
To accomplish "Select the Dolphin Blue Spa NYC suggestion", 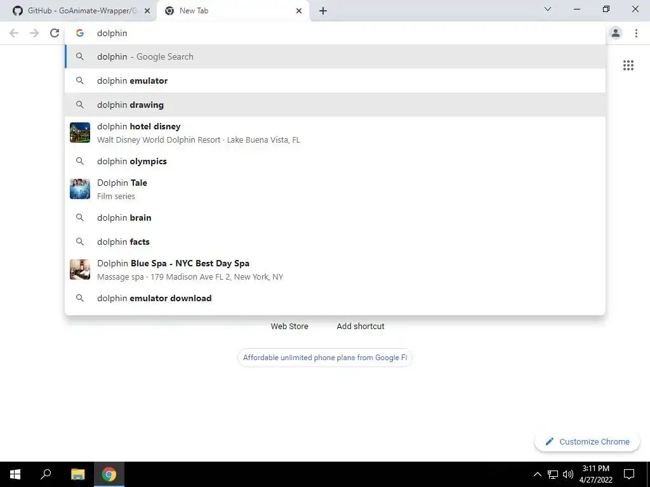I will coord(335,269).
